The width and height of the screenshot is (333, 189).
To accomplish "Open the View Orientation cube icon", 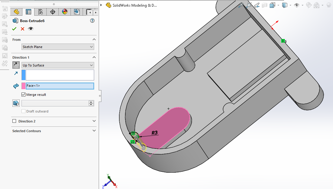I will click(x=272, y=5).
